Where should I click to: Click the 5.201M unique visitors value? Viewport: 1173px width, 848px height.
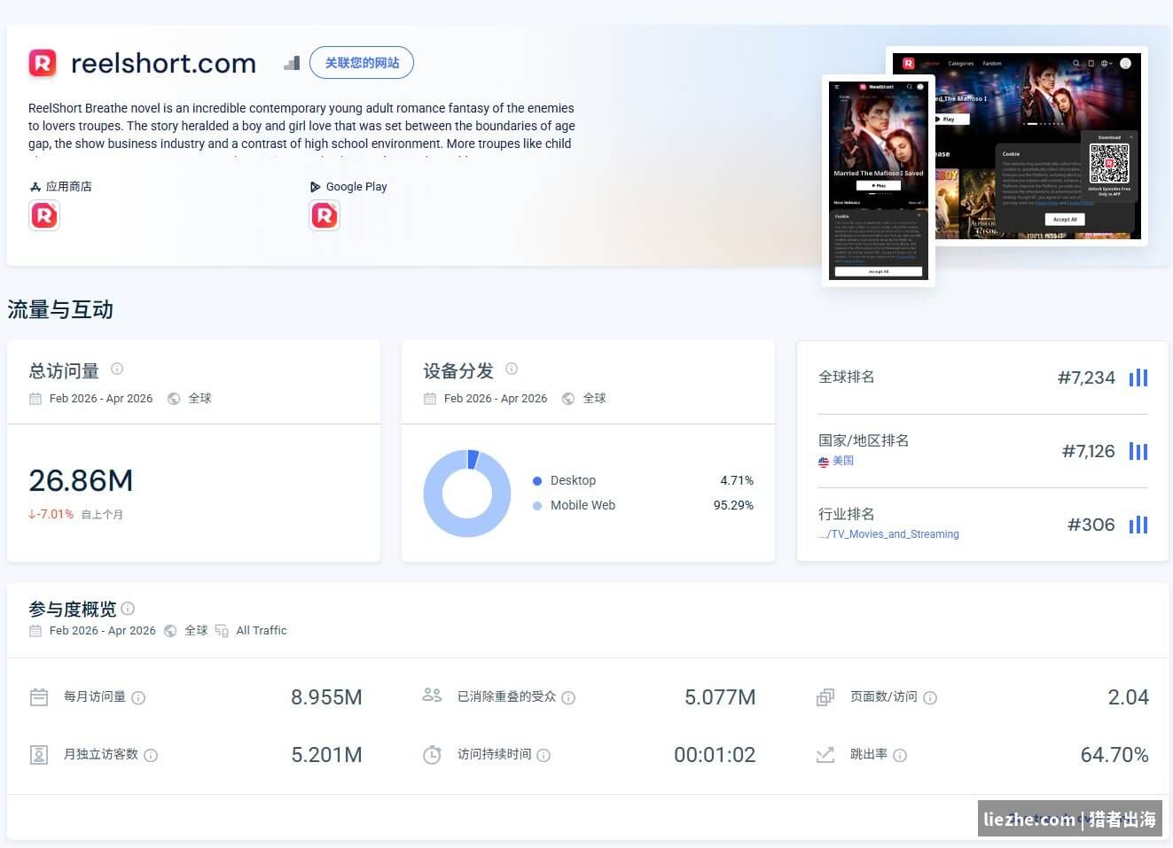pos(326,756)
